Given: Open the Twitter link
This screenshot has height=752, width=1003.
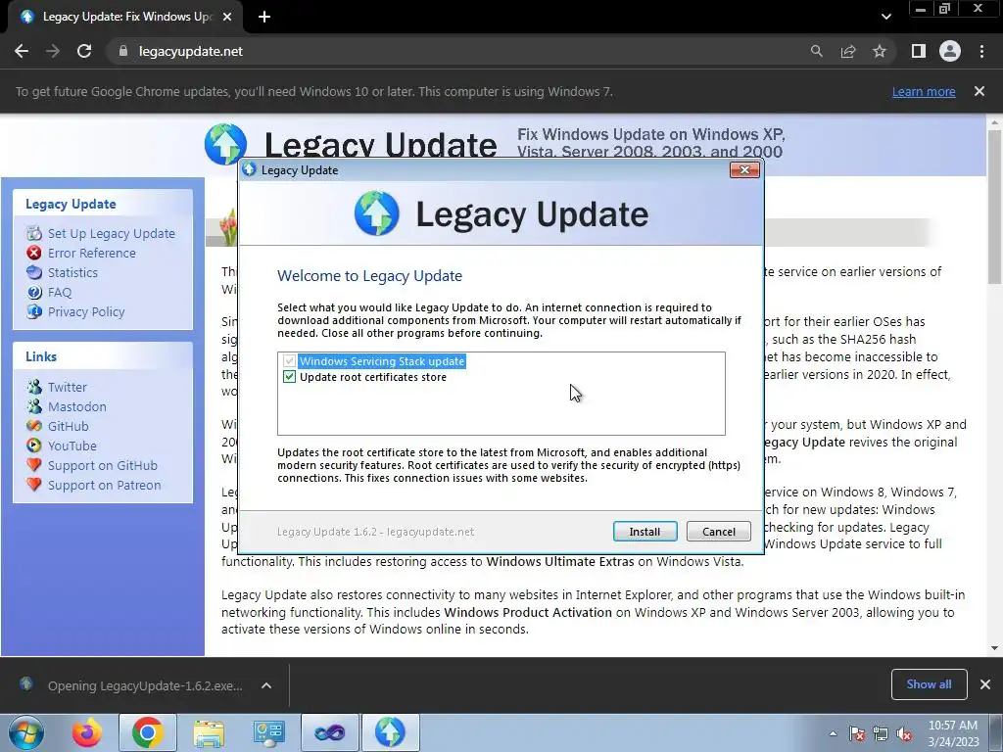Looking at the screenshot, I should (68, 387).
